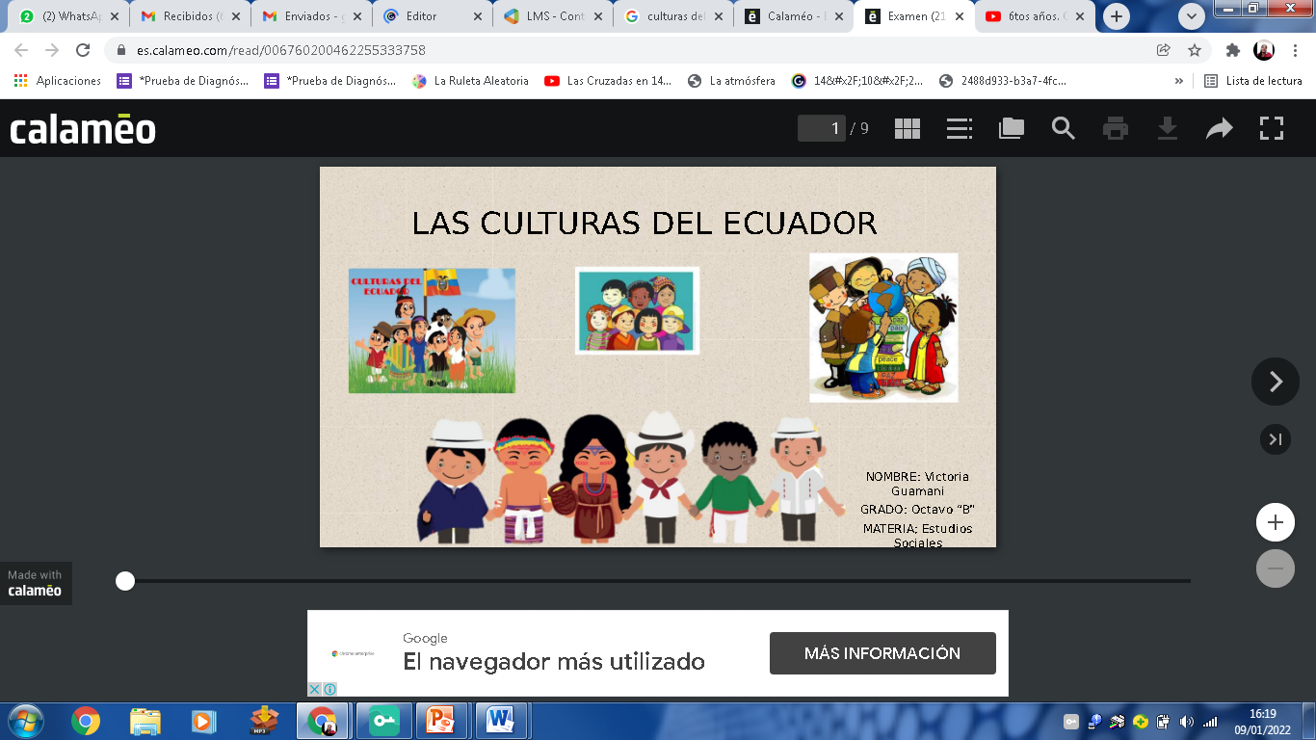1316x740 pixels.
Task: Expand hidden bookmarks with the double-arrow chevron
Action: [x=1178, y=80]
